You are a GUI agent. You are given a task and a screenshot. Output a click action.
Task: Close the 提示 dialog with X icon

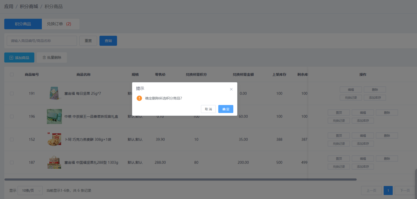point(231,89)
